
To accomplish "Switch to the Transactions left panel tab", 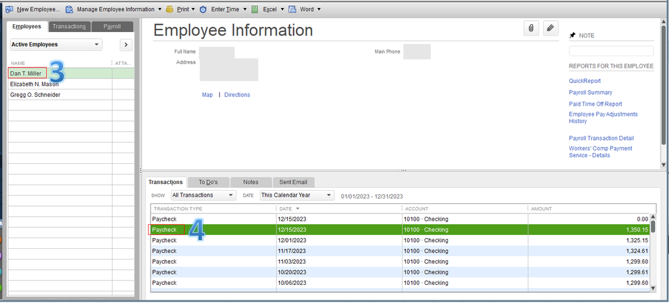I will point(70,27).
